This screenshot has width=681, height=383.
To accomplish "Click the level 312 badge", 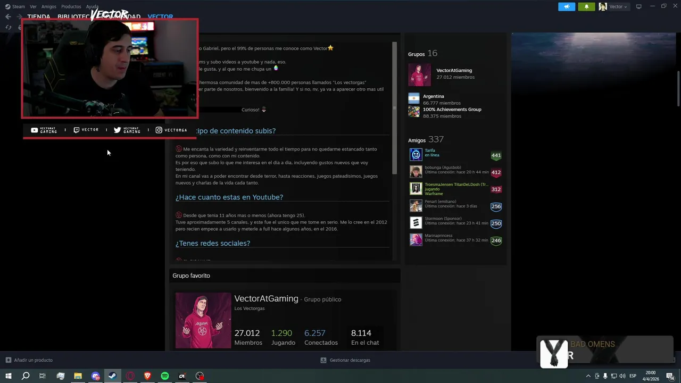I will pos(496,189).
